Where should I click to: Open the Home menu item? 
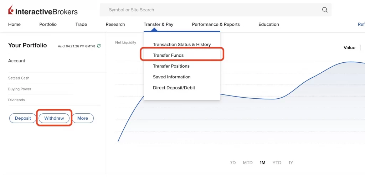[14, 24]
